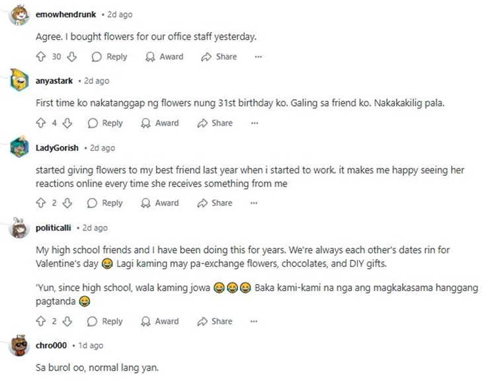Award LadyGorish's comment
496x380 pixels.
tap(161, 203)
